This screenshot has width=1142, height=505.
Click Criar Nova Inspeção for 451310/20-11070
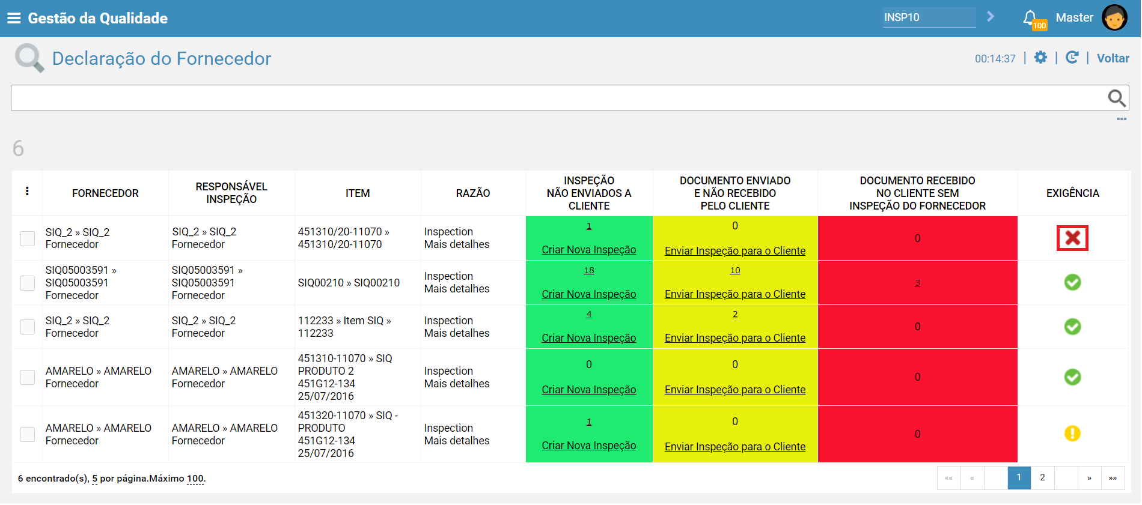click(x=588, y=250)
